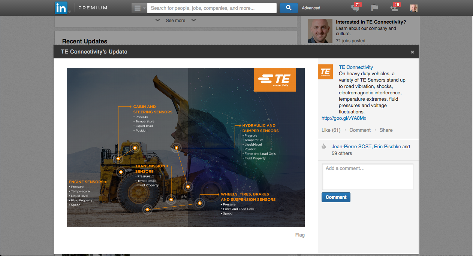Viewport: 473px width, 256px height.
Task: Click the thumbs-up icon beside likers
Action: pos(324,147)
